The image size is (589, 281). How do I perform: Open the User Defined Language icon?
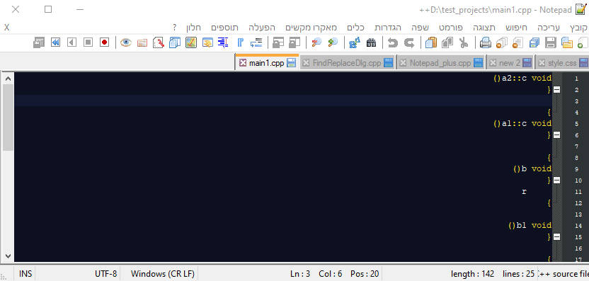(207, 42)
